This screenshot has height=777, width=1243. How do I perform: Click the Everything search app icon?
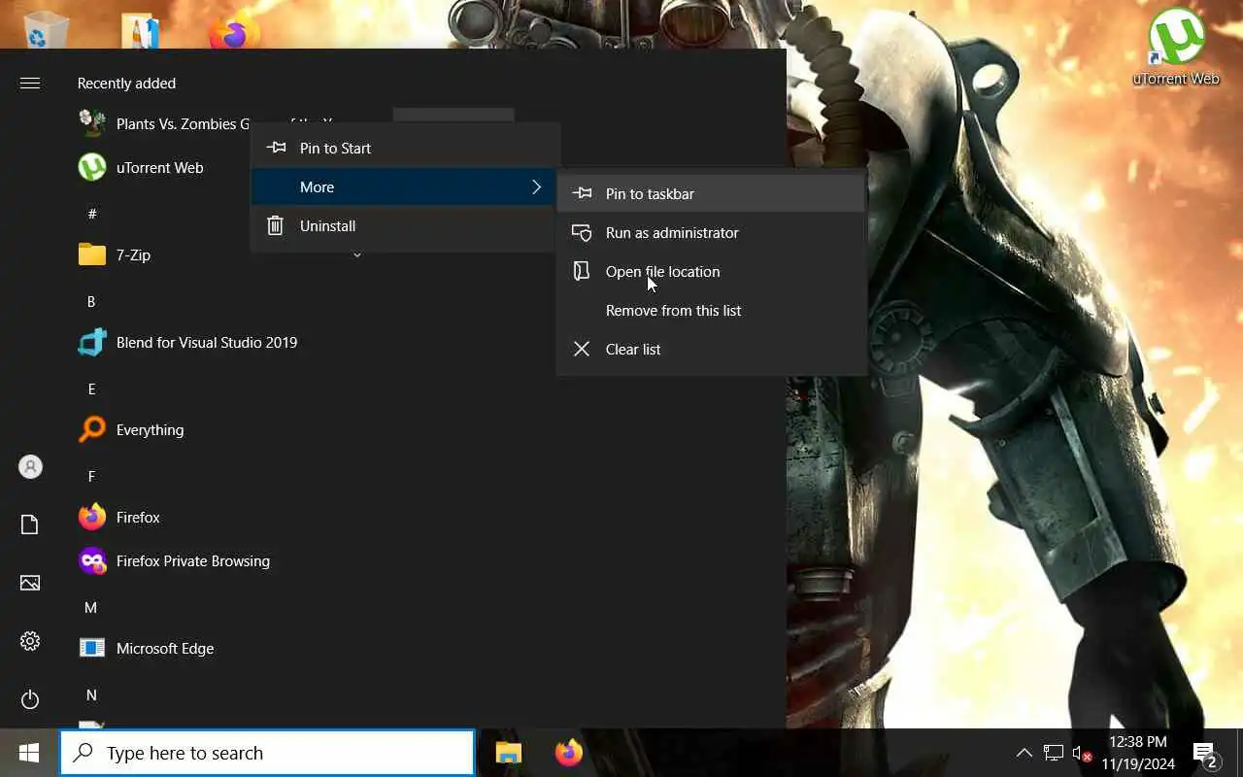point(92,429)
